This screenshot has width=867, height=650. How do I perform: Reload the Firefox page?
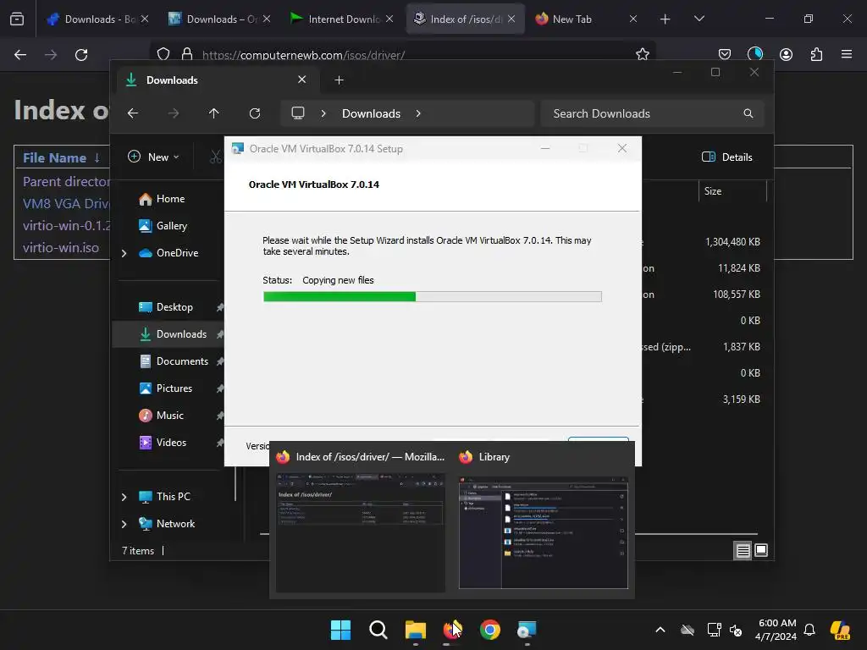coord(81,55)
